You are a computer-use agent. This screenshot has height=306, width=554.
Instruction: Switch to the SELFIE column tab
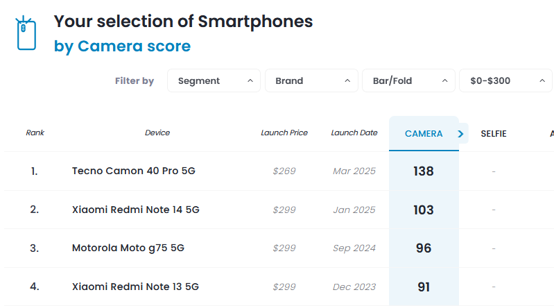tap(493, 133)
